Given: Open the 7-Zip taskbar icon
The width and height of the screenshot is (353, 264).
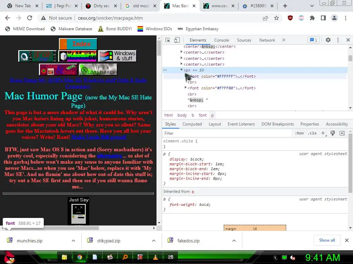Looking at the screenshot, I should click(x=171, y=257).
